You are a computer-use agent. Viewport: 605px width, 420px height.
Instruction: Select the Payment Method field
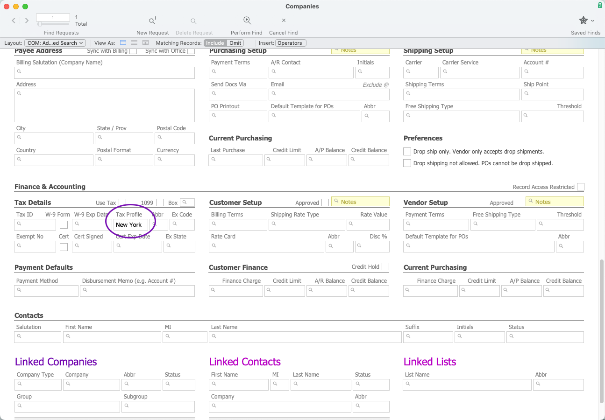coord(46,291)
